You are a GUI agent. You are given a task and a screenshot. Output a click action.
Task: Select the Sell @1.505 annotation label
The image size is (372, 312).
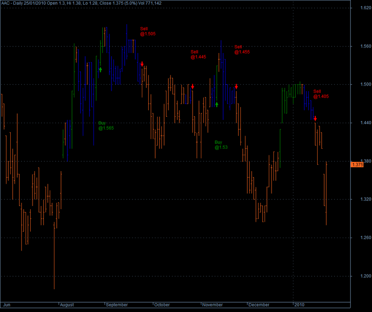148,31
